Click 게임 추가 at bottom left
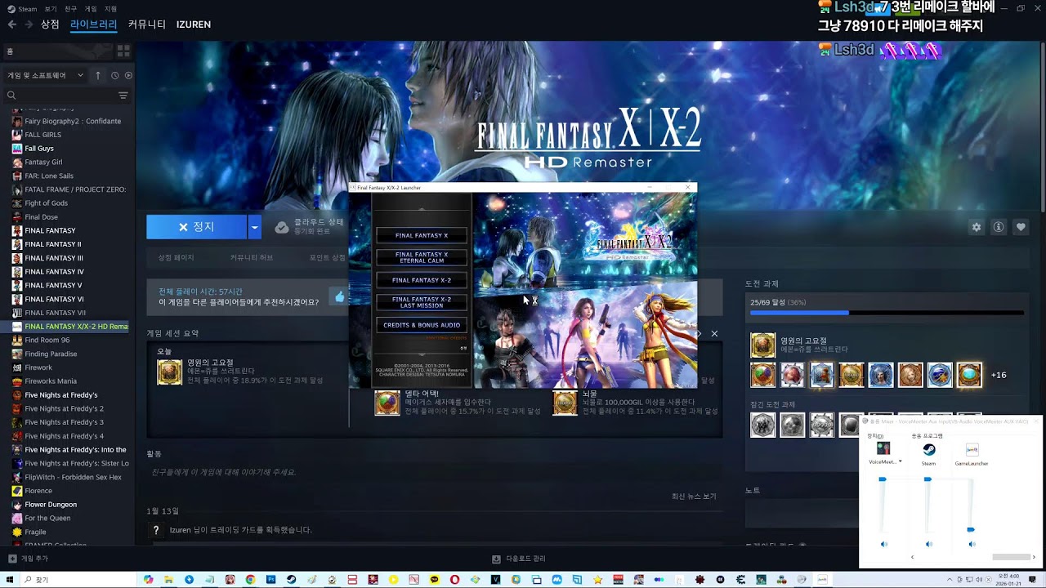 pos(28,559)
